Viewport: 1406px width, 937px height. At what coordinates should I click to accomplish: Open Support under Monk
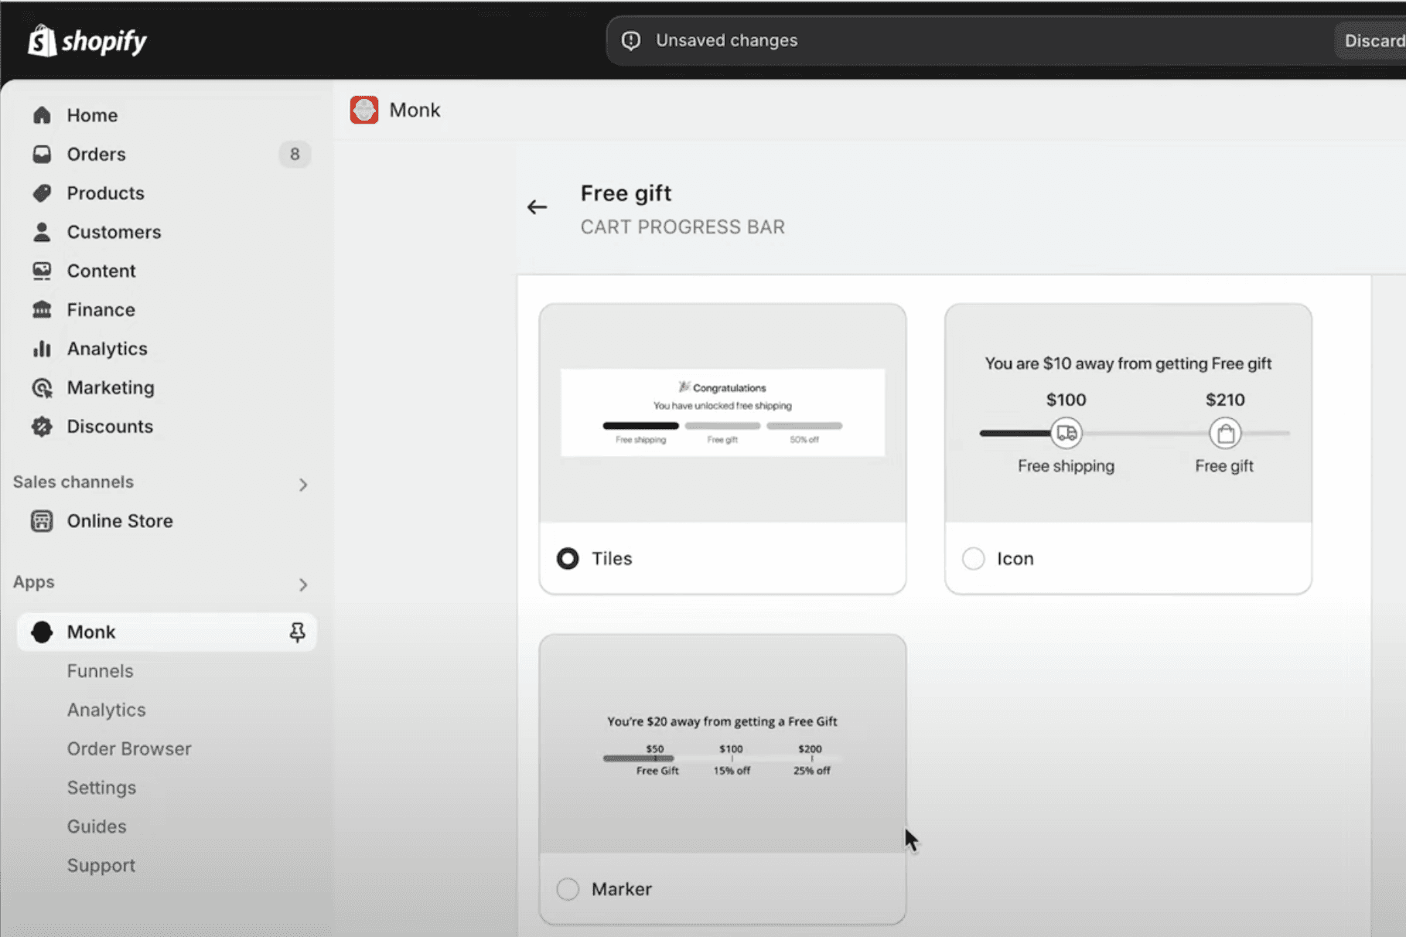coord(101,865)
